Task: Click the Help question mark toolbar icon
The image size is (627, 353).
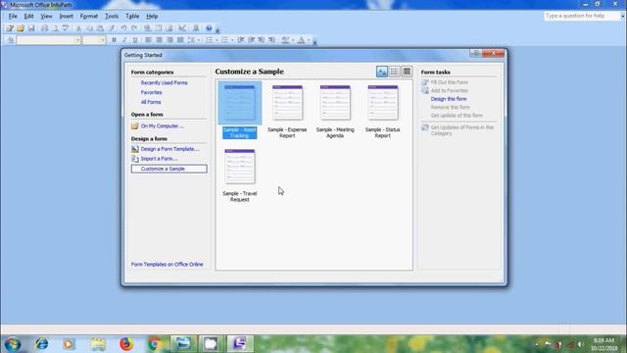Action: point(209,28)
